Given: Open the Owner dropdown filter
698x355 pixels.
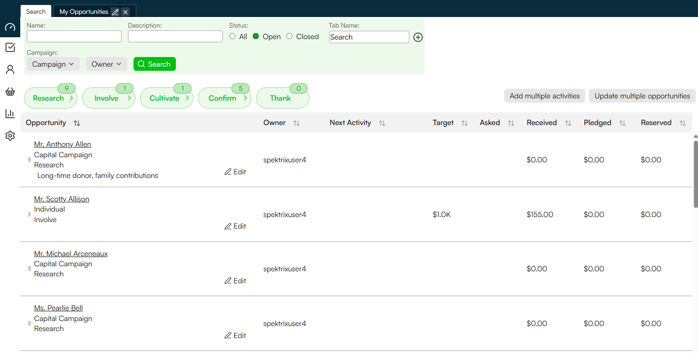Looking at the screenshot, I should (x=106, y=64).
